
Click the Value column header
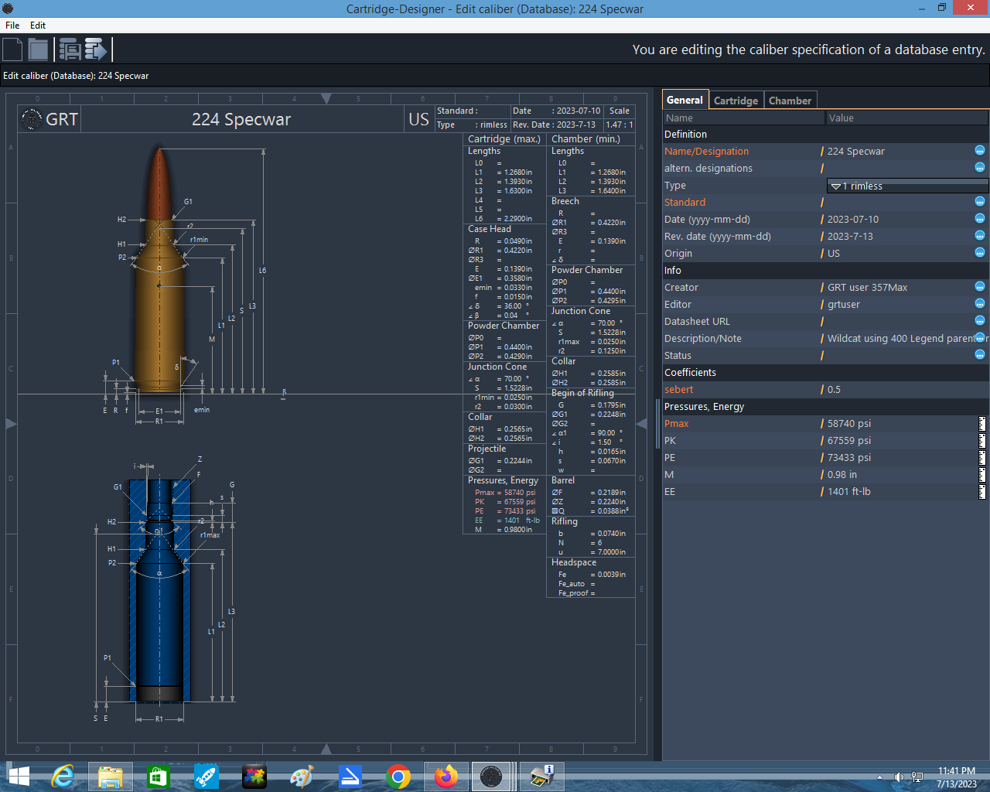pos(906,118)
